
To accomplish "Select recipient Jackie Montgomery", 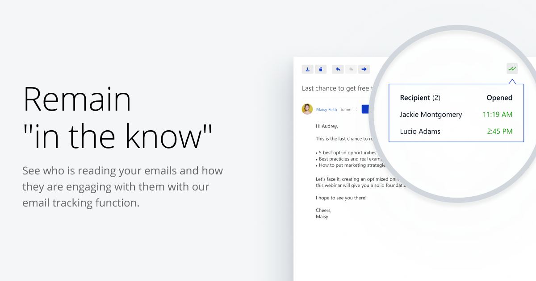I will pyautogui.click(x=431, y=115).
